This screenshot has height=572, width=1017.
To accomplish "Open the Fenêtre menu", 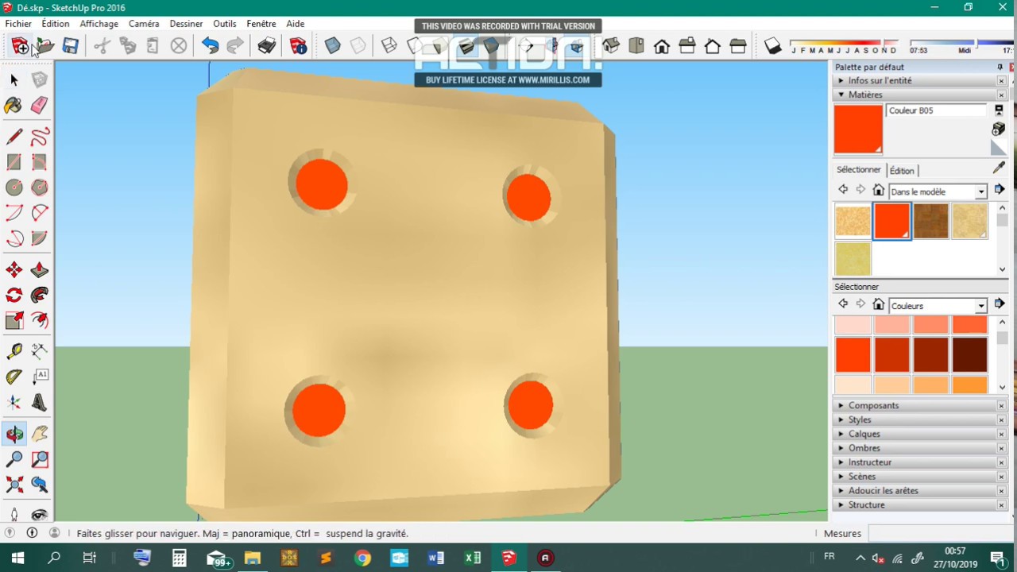I will pos(261,24).
